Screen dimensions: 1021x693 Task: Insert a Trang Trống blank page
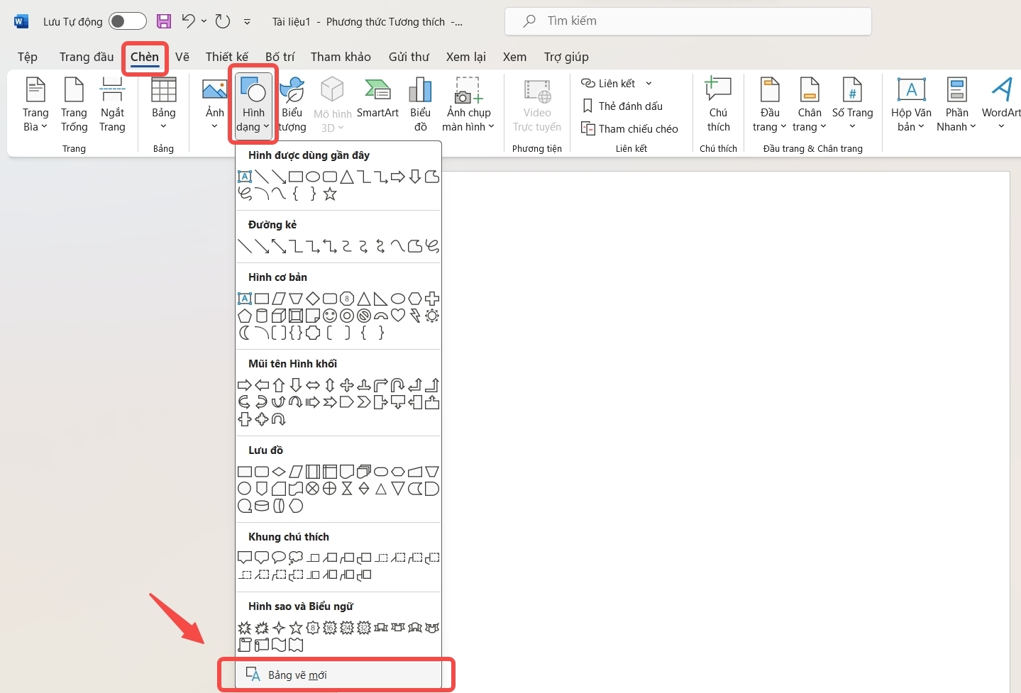(74, 105)
